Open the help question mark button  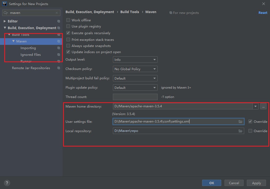click(7, 183)
